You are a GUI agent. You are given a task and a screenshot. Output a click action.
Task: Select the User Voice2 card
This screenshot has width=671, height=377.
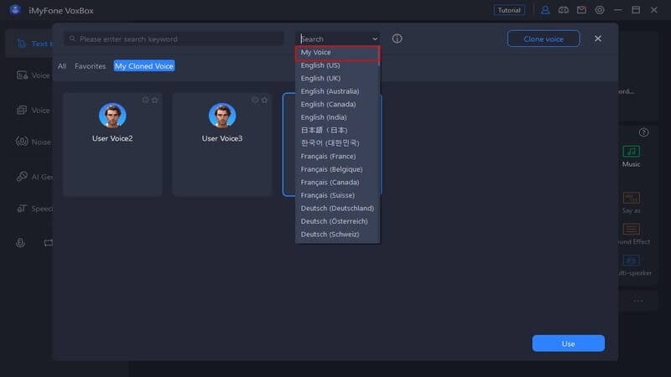(112, 144)
